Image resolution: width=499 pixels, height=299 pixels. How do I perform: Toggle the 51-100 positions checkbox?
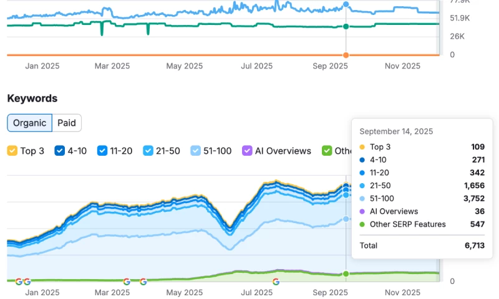coord(195,151)
